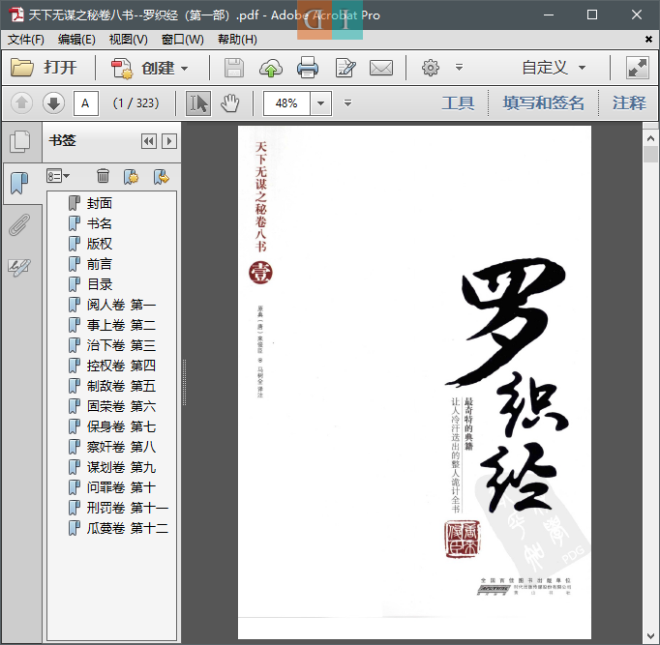The width and height of the screenshot is (660, 645).
Task: Go to previous page with up arrow
Action: 21,103
